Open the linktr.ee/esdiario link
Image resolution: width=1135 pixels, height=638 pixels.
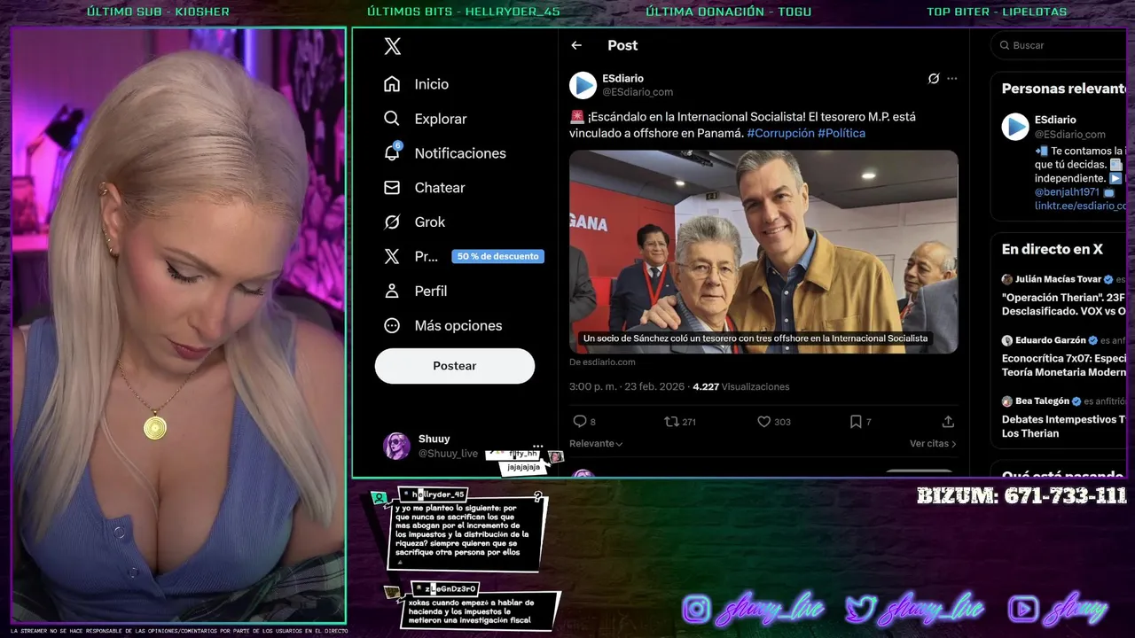[1080, 206]
